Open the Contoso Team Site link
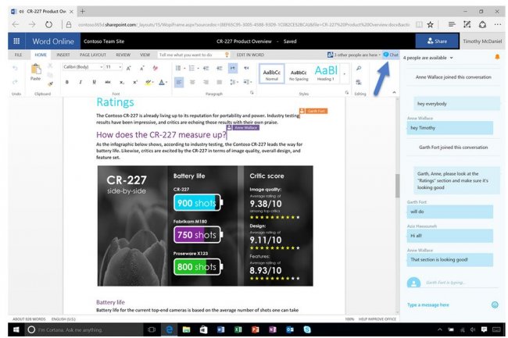The height and width of the screenshot is (338, 508). (104, 41)
